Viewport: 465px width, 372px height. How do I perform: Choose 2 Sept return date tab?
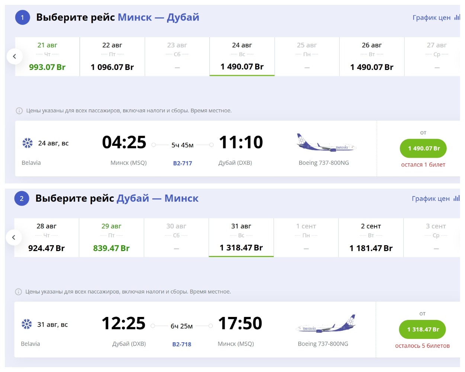click(371, 237)
